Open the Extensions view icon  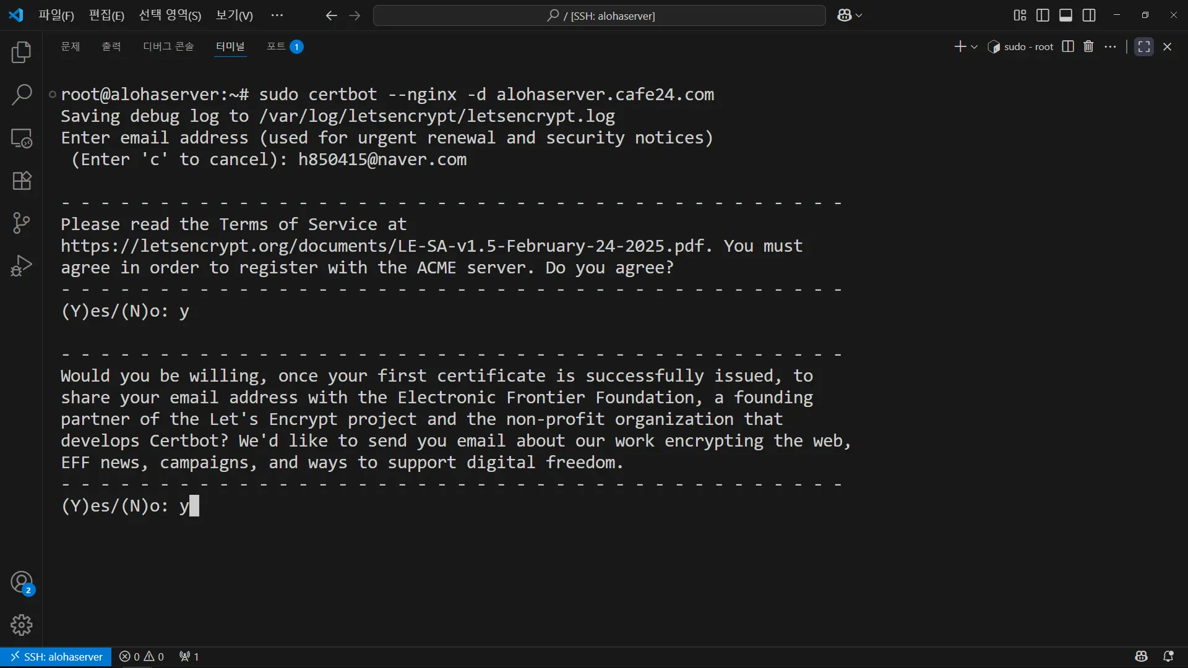tap(22, 181)
